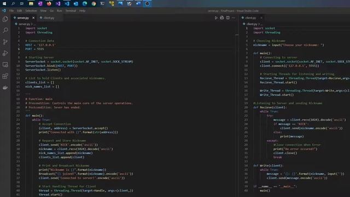Place cursor on 'PORT = 5555' line
This screenshot has height=197, width=350.
click(x=34, y=49)
